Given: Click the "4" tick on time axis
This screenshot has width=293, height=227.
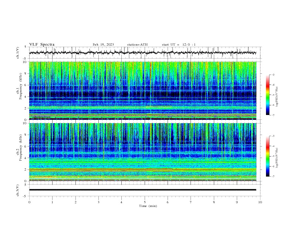Looking at the screenshot, I should [121, 202].
